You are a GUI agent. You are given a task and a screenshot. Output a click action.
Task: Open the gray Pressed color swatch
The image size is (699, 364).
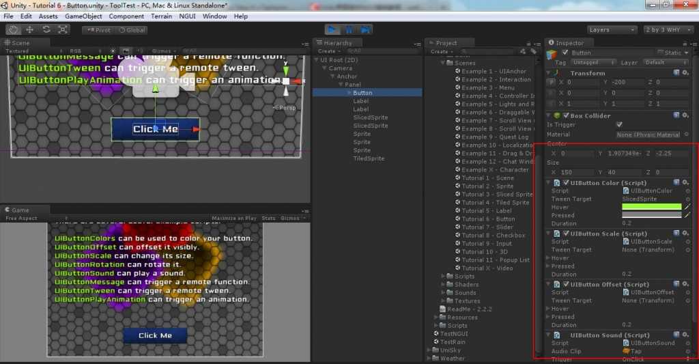pos(652,215)
